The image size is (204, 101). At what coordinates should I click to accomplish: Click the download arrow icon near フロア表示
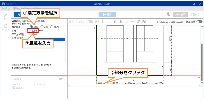pos(169,15)
